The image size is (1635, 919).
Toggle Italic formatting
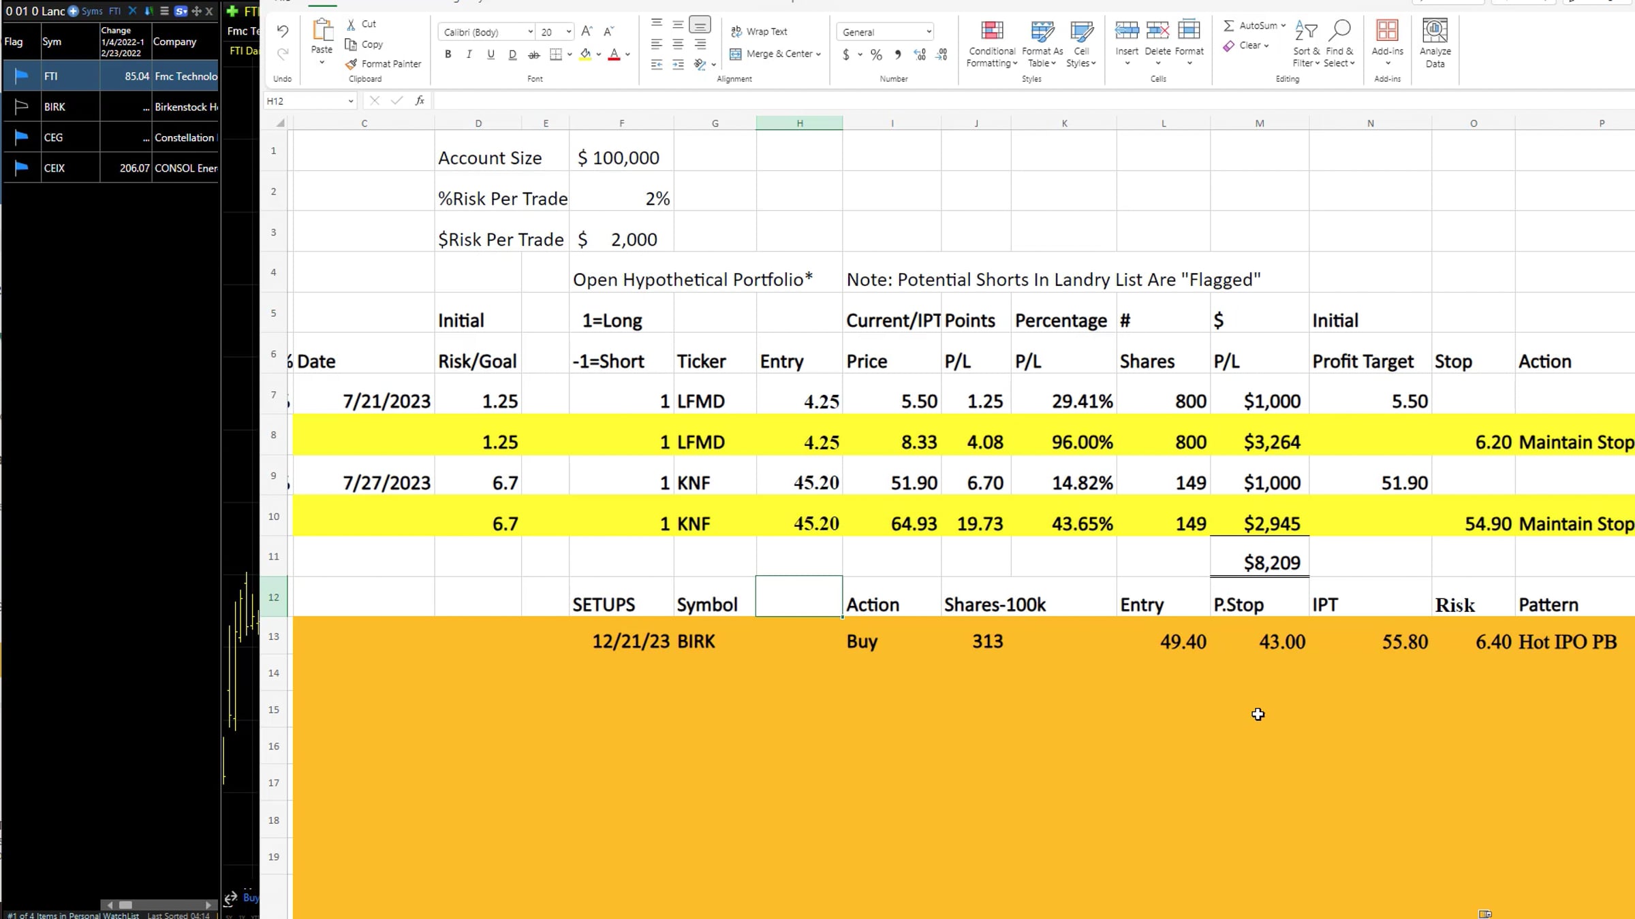click(x=469, y=54)
